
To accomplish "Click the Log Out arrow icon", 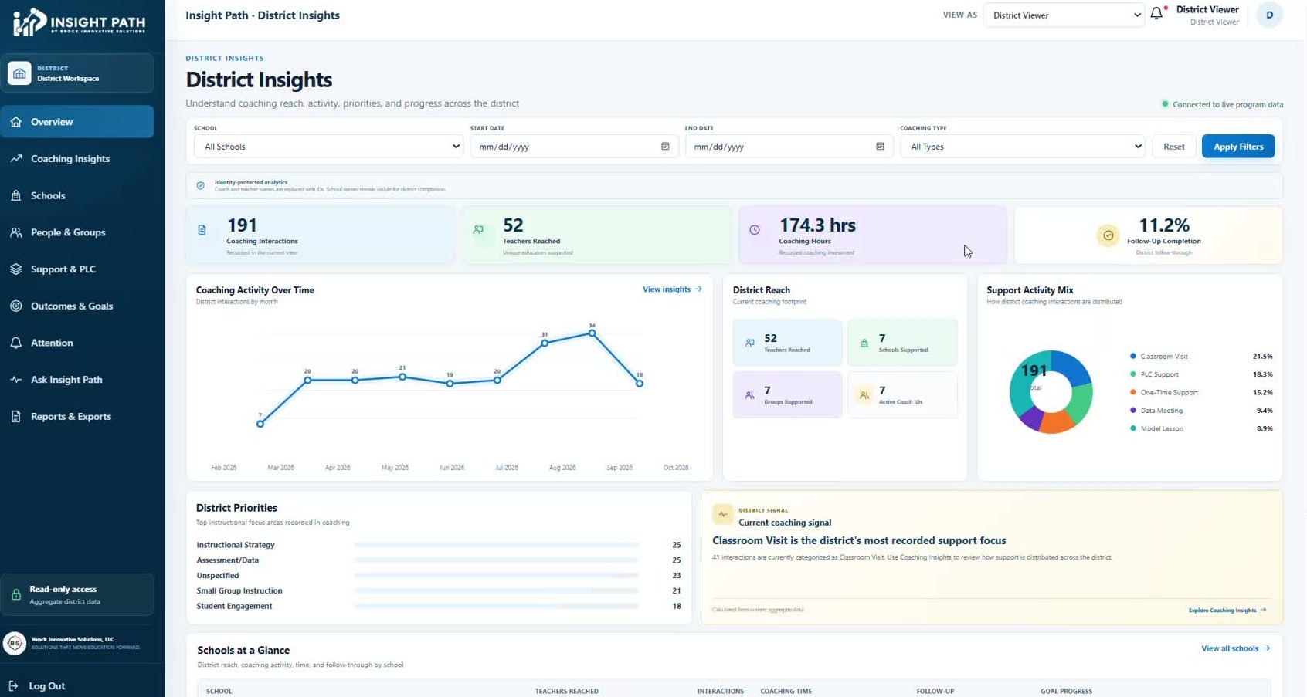I will [x=13, y=686].
